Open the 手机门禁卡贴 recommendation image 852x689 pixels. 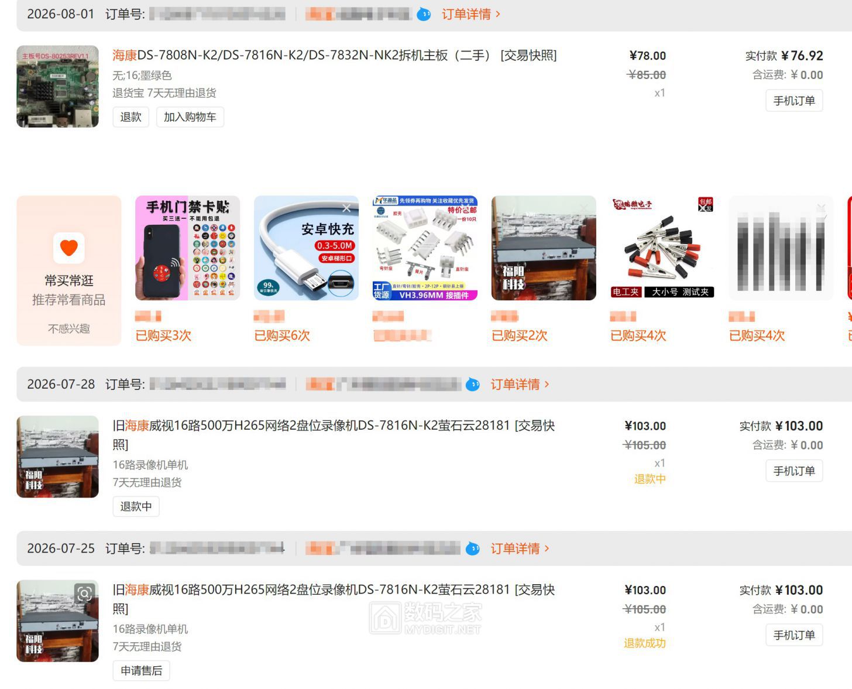187,248
